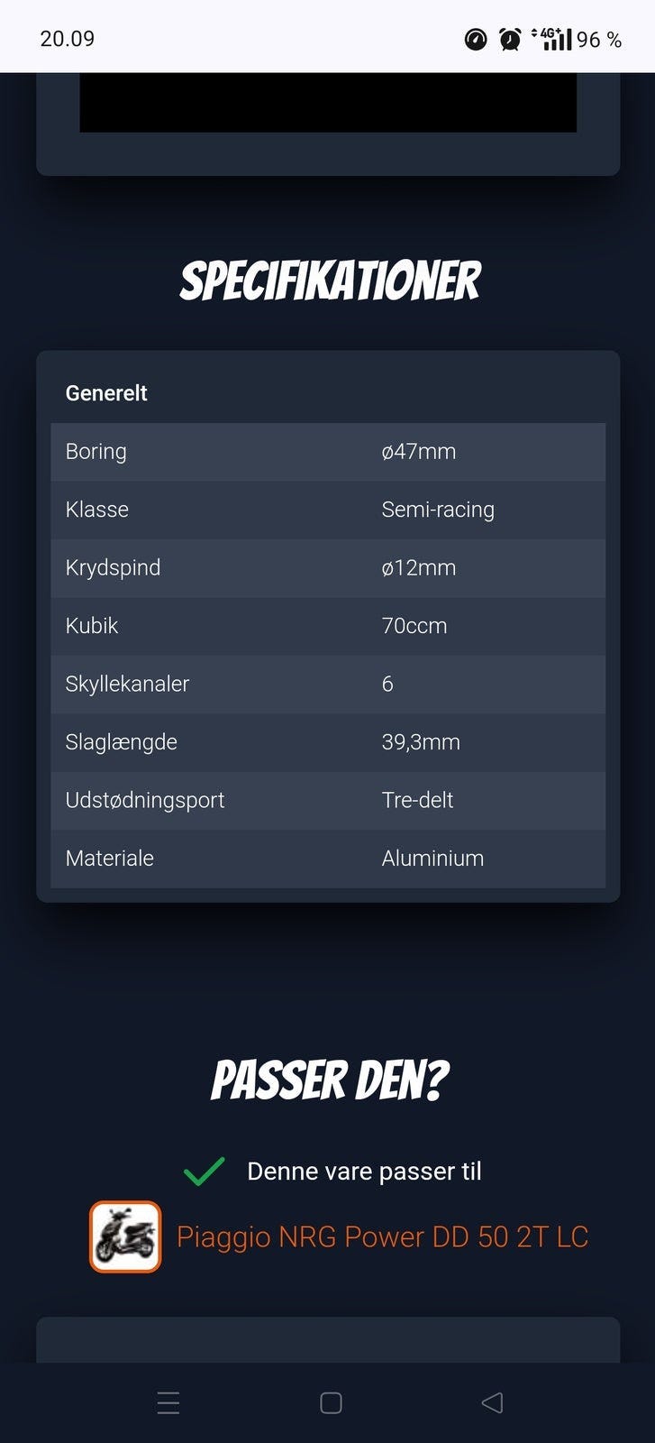The height and width of the screenshot is (1443, 655).
Task: Tap the 4G signal strength indicator
Action: (551, 39)
